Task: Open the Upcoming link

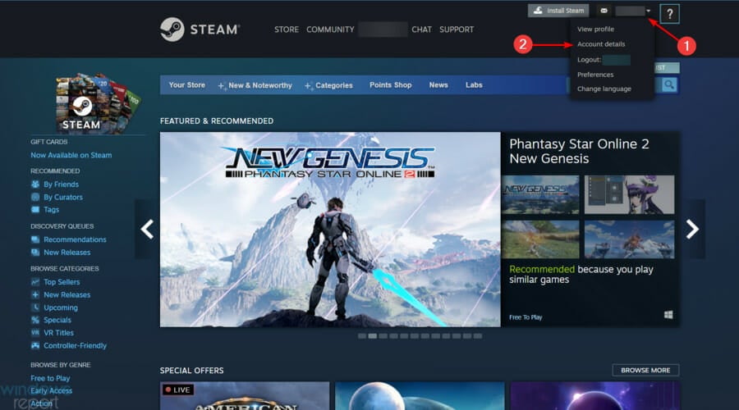Action: click(x=61, y=307)
